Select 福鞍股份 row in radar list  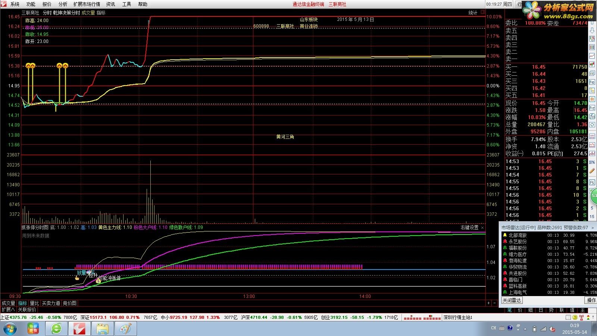pyautogui.click(x=549, y=248)
